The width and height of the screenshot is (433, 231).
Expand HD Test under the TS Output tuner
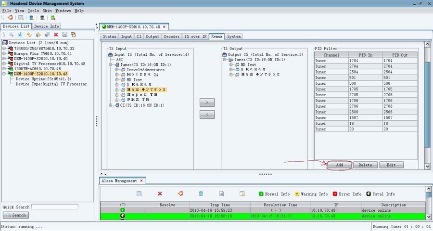[x=231, y=64]
